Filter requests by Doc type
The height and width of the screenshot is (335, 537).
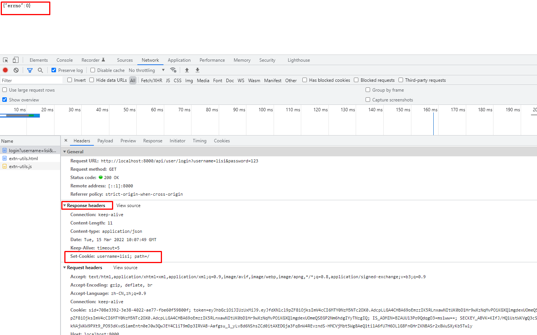[230, 80]
